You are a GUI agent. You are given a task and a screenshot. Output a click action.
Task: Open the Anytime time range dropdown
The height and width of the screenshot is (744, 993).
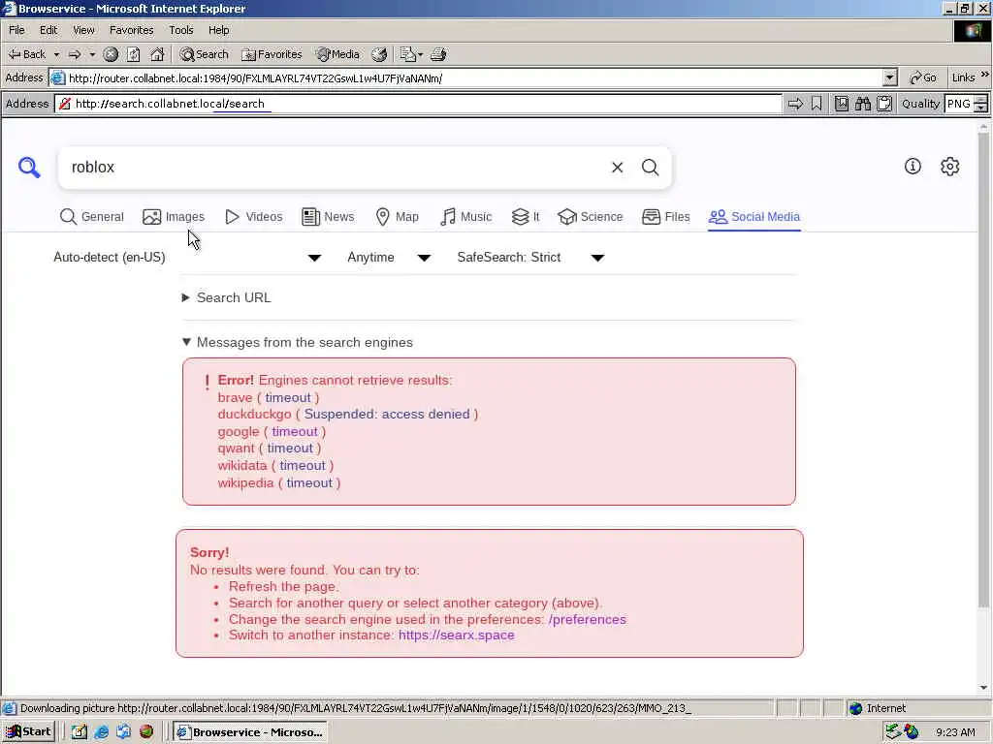[390, 258]
